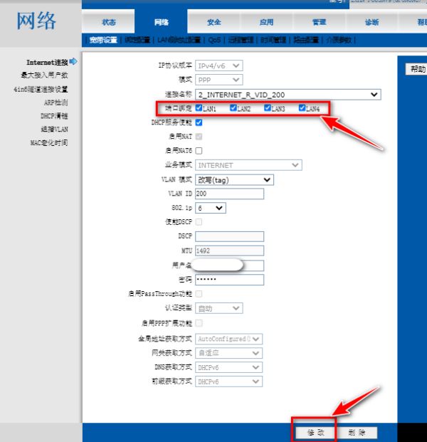Disable the DHCP服务使能 checkbox

pos(199,122)
